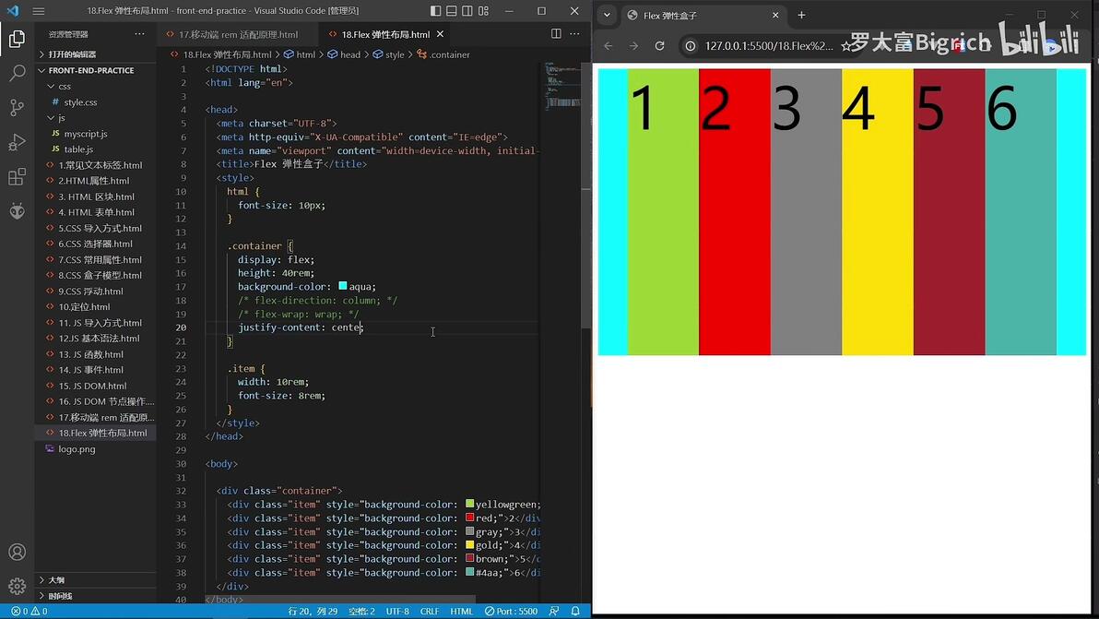Image resolution: width=1099 pixels, height=619 pixels.
Task: Click the editor minimap preview
Action: tap(562, 86)
